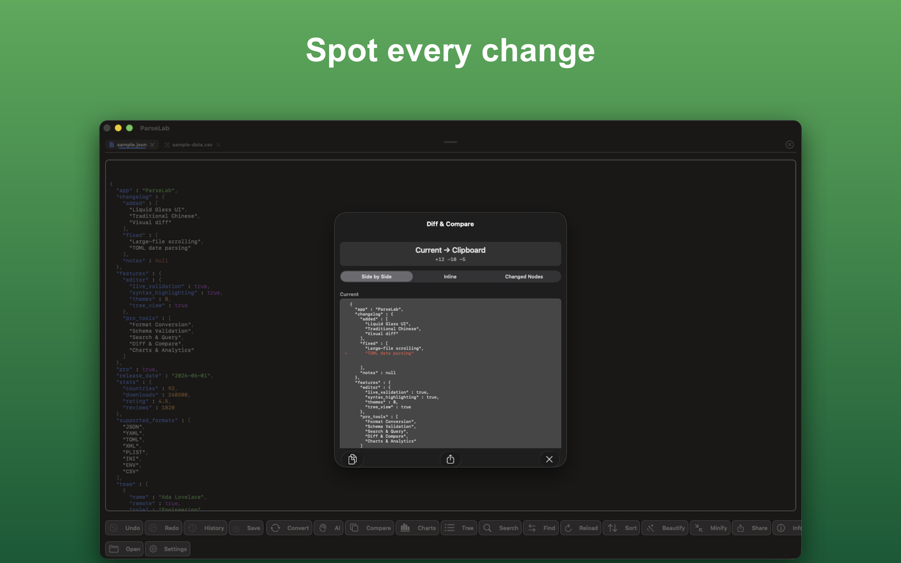This screenshot has width=901, height=563.
Task: Copy diff via clipboard icon in dialog
Action: click(352, 459)
